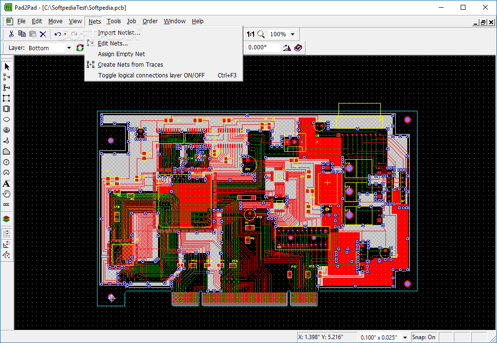
Task: Select the ruler measure tool
Action: 7,205
